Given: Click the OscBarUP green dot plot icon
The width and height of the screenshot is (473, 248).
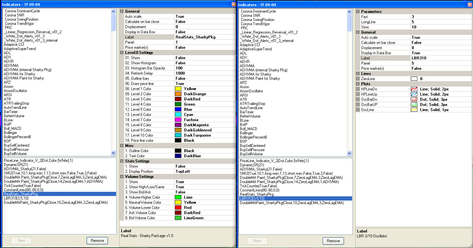Looking at the screenshot, I should coord(414,105).
